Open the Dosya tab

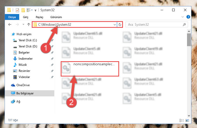pos(12,17)
